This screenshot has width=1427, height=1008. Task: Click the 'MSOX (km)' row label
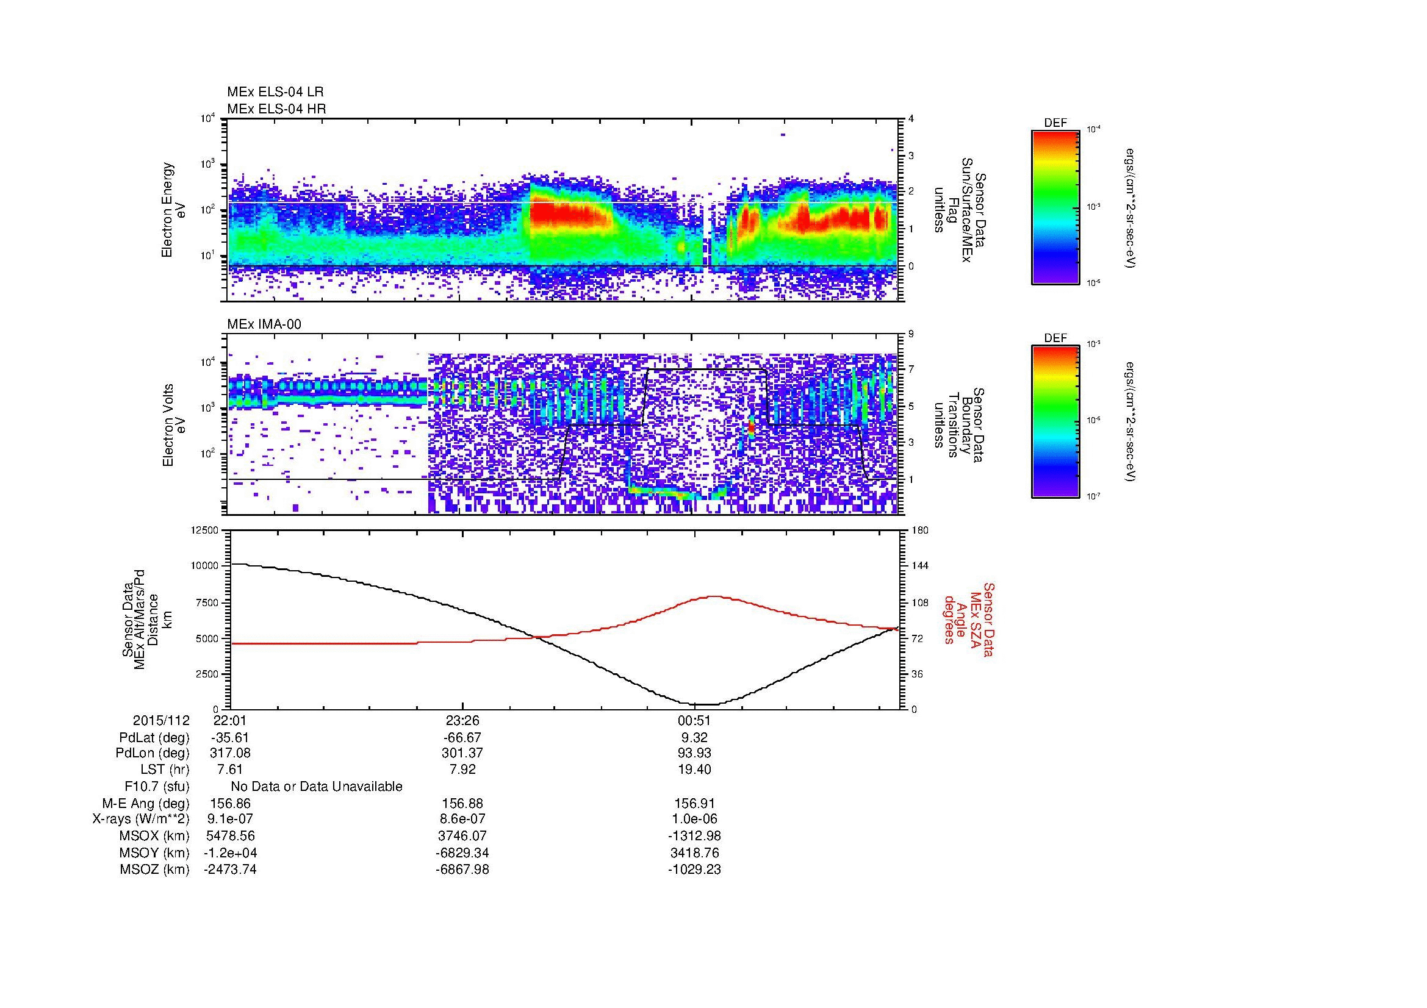(x=155, y=836)
